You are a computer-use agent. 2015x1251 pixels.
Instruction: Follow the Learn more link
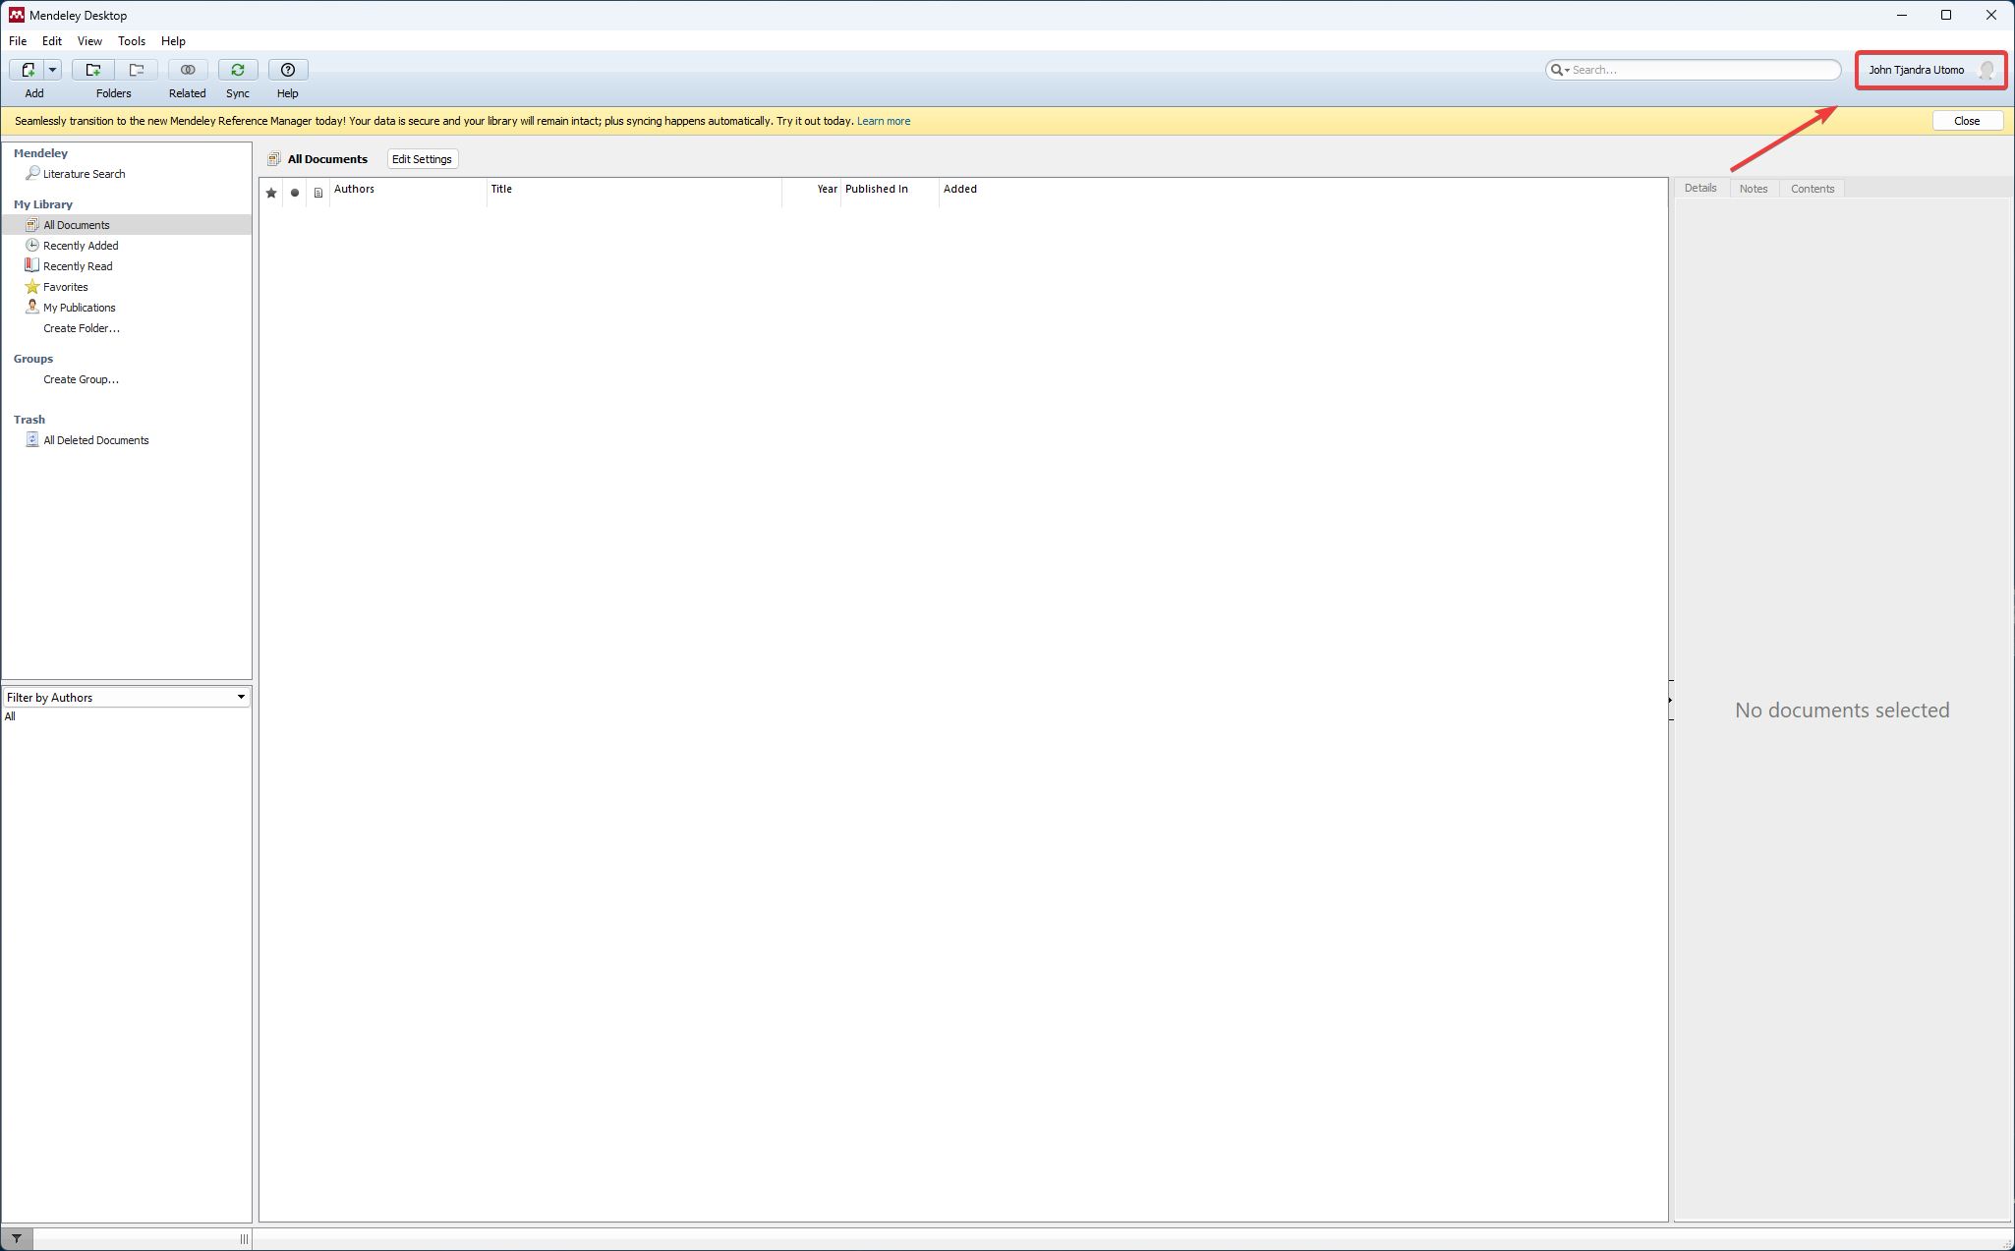(x=884, y=121)
